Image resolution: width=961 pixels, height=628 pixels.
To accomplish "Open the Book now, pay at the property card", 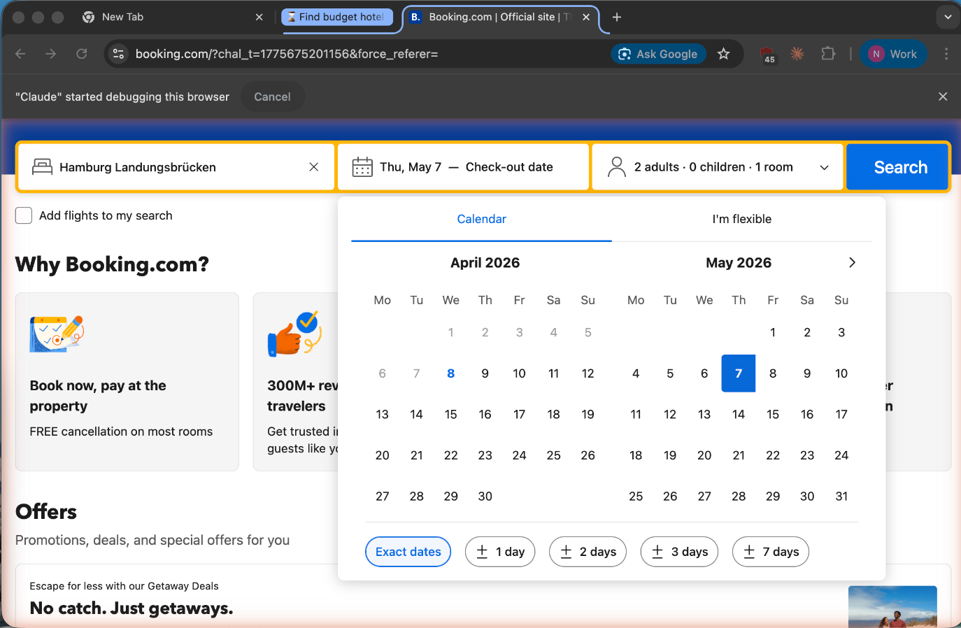I will click(127, 382).
